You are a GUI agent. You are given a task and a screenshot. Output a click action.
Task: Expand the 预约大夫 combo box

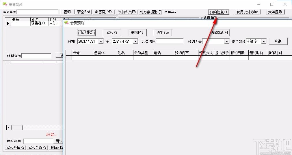(227, 41)
